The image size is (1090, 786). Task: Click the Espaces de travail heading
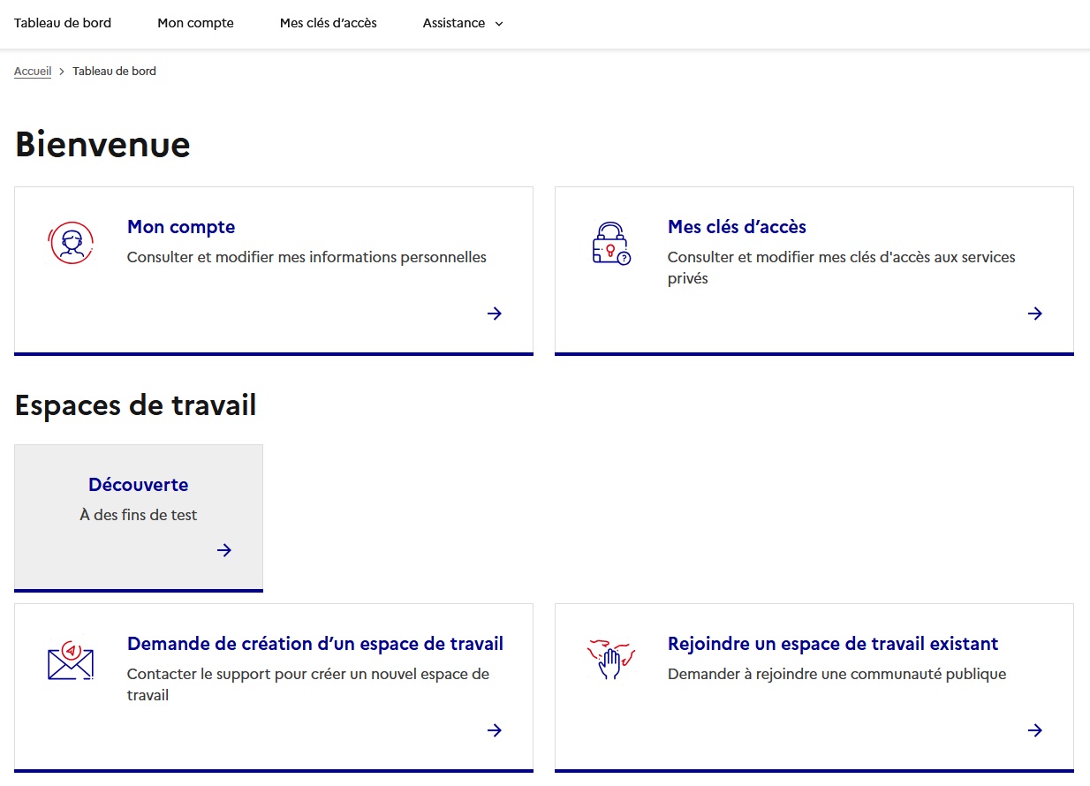(135, 405)
